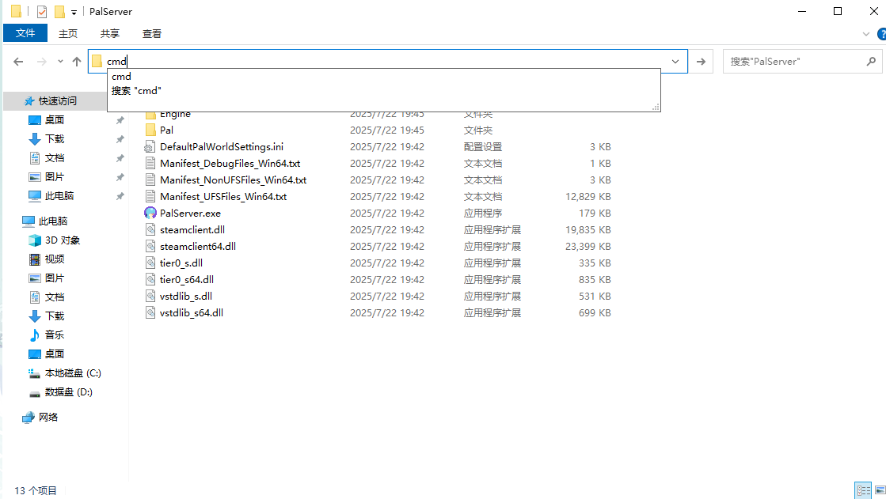The height and width of the screenshot is (499, 886).
Task: Switch to large icons view button
Action: click(x=880, y=490)
